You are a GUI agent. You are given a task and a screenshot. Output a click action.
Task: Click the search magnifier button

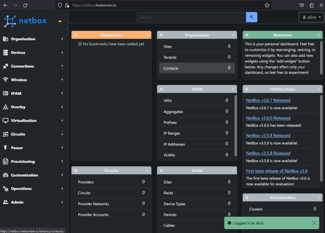252,17
